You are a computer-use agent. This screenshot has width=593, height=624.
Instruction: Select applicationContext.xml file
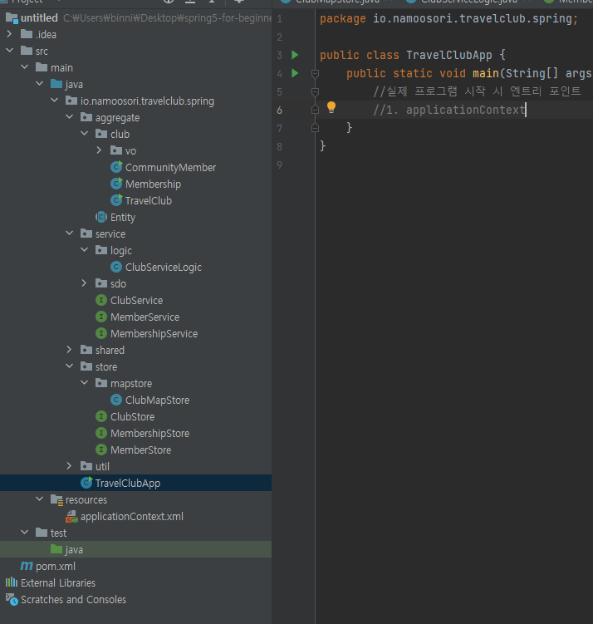[x=132, y=517]
